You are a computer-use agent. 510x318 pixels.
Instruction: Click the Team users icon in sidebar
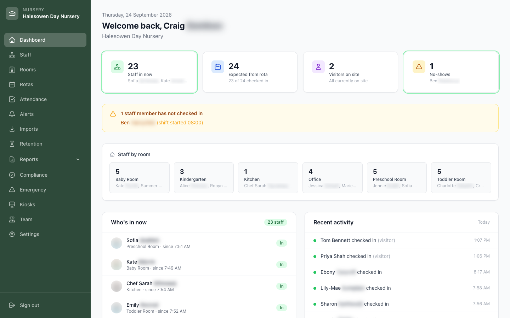point(12,219)
